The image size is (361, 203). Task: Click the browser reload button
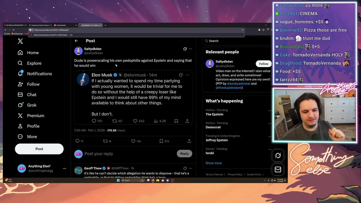click(13, 30)
